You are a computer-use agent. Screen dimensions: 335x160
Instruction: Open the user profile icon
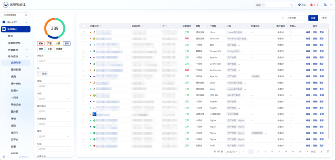[x=325, y=4]
